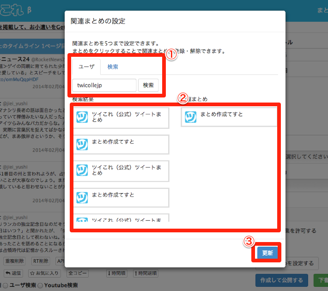This screenshot has width=328, height=291.
Task: Remove まとめ作成てすと from the 関連まとめ column
Action: coord(229,117)
